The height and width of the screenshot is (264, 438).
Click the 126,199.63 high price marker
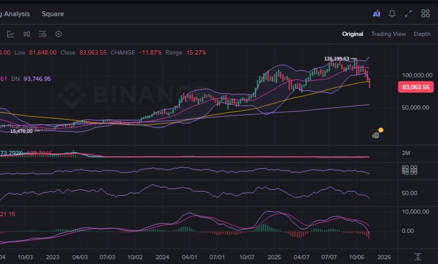tap(337, 59)
